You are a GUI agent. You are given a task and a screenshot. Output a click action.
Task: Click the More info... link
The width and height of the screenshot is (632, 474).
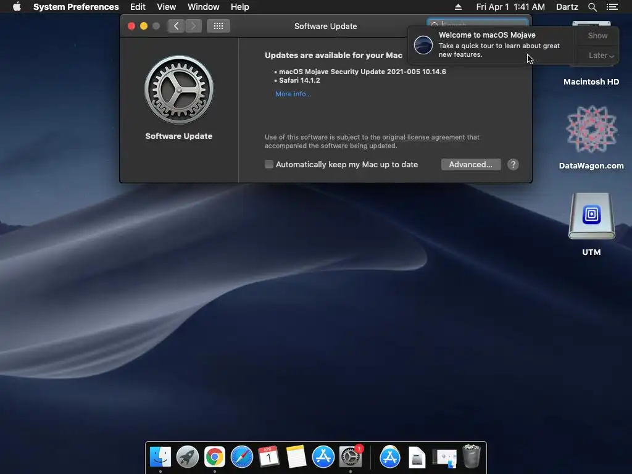[293, 94]
